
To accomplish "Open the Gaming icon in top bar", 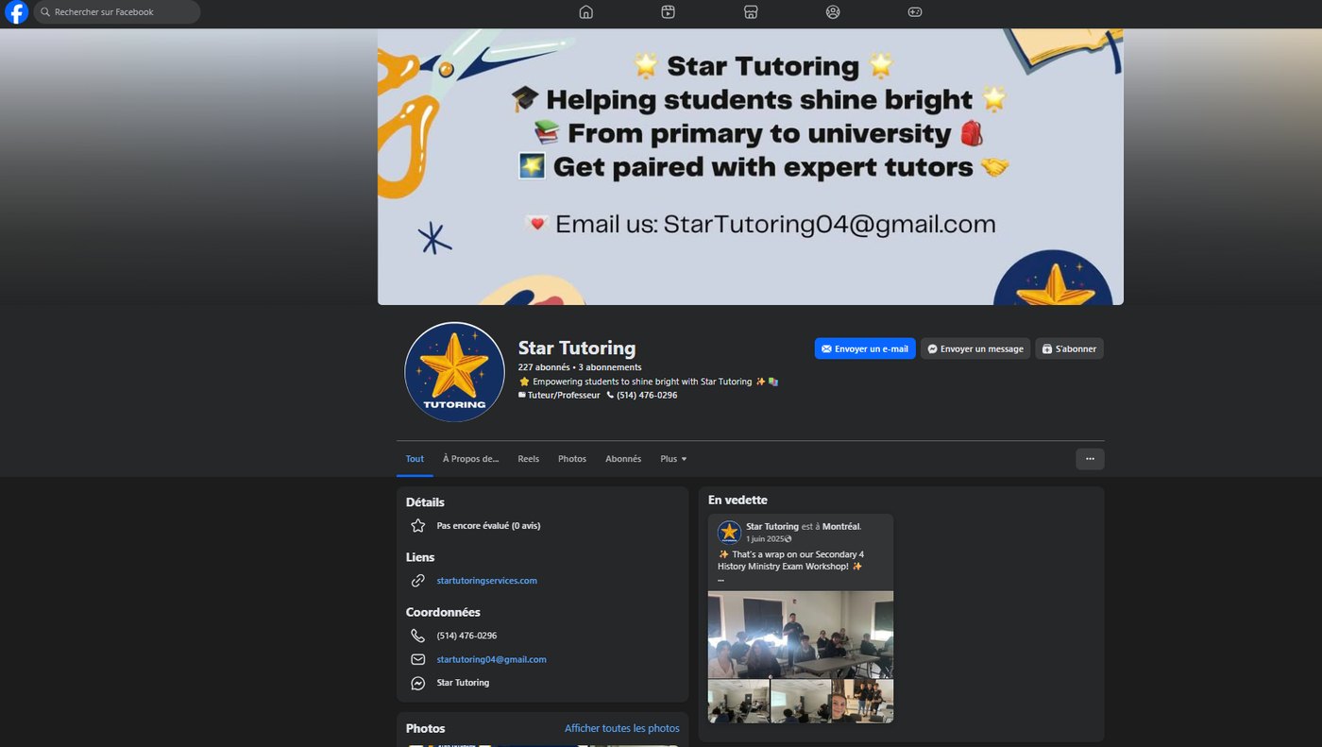I will coord(915,12).
